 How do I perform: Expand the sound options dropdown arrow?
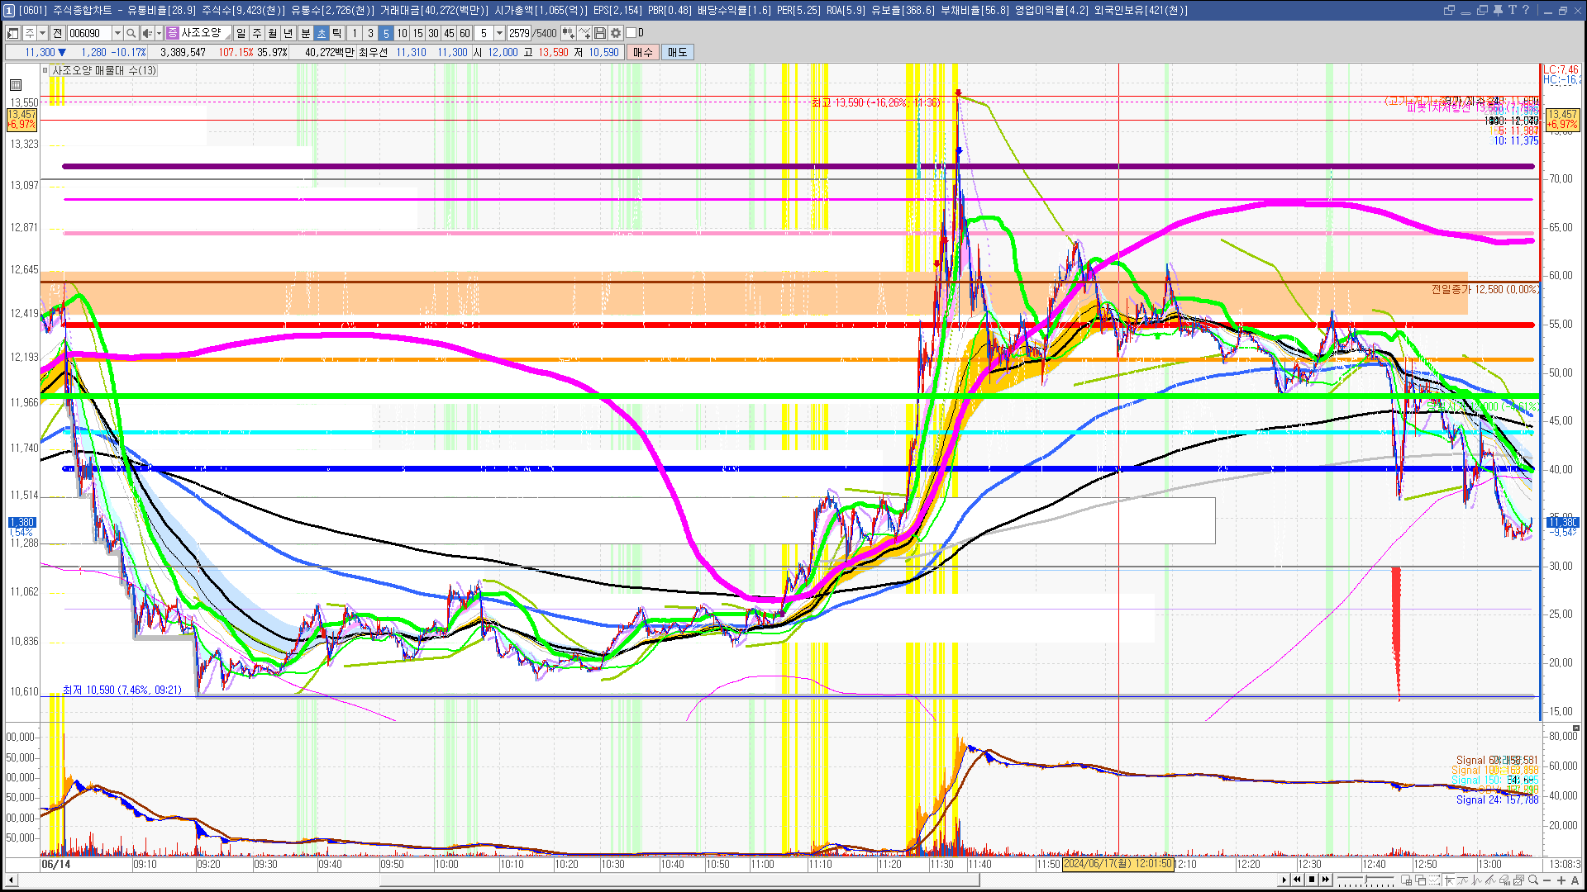(159, 33)
